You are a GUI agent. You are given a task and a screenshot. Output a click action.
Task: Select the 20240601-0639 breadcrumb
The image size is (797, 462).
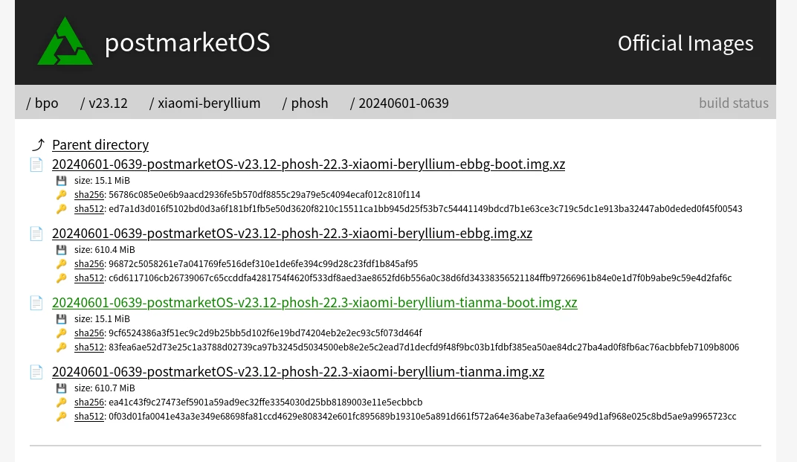pos(403,103)
